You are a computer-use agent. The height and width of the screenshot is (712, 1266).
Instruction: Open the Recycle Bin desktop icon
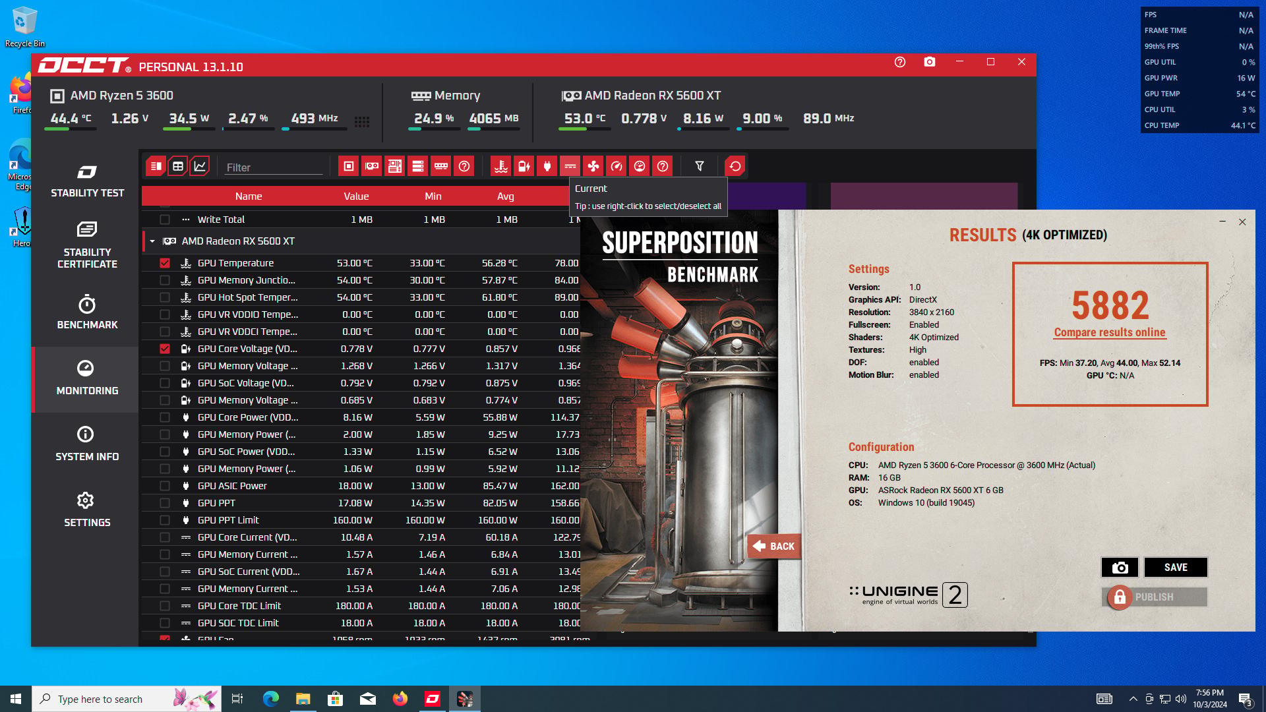(x=24, y=27)
